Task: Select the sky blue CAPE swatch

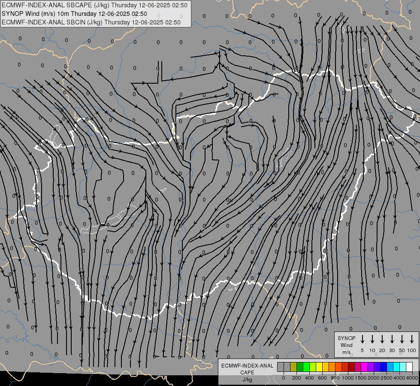Action: 390,367
